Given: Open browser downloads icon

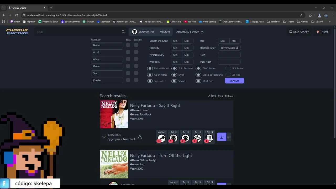Looking at the screenshot, I should point(319,15).
